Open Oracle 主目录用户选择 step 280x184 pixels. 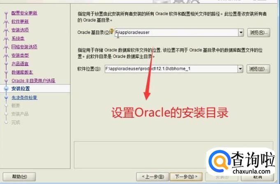[x=33, y=80]
